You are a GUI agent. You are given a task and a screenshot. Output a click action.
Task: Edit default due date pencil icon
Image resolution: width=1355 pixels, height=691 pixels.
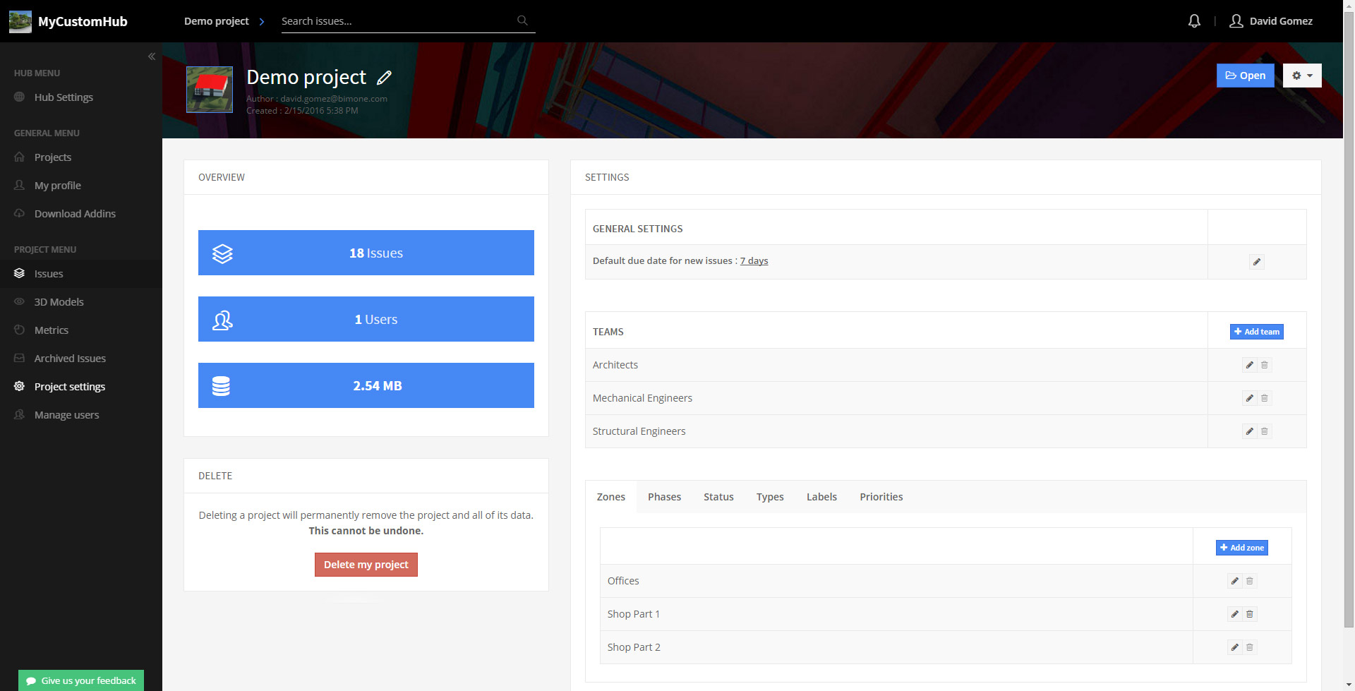(1257, 262)
